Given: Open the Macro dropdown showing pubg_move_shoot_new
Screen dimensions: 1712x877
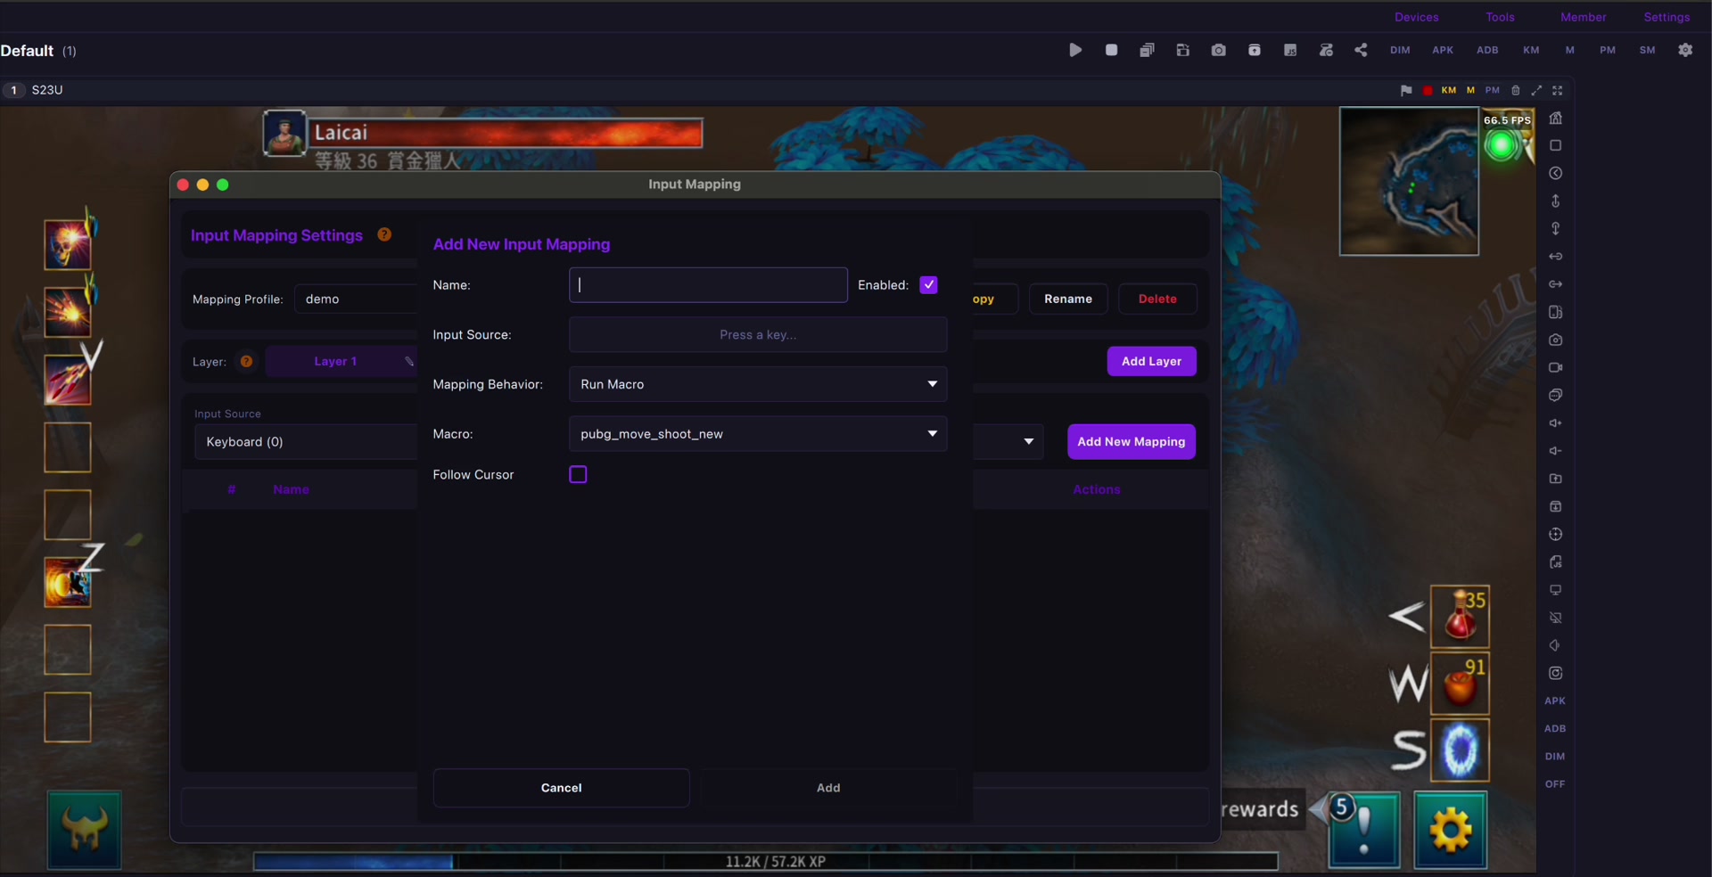Looking at the screenshot, I should pyautogui.click(x=758, y=434).
